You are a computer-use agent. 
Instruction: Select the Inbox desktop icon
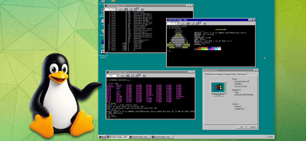pyautogui.click(x=102, y=22)
